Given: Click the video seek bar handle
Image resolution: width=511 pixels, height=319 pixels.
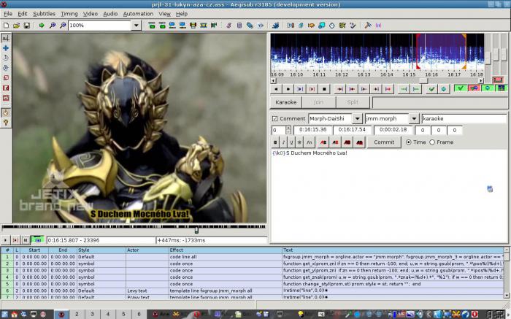Looking at the screenshot, I should [196, 230].
